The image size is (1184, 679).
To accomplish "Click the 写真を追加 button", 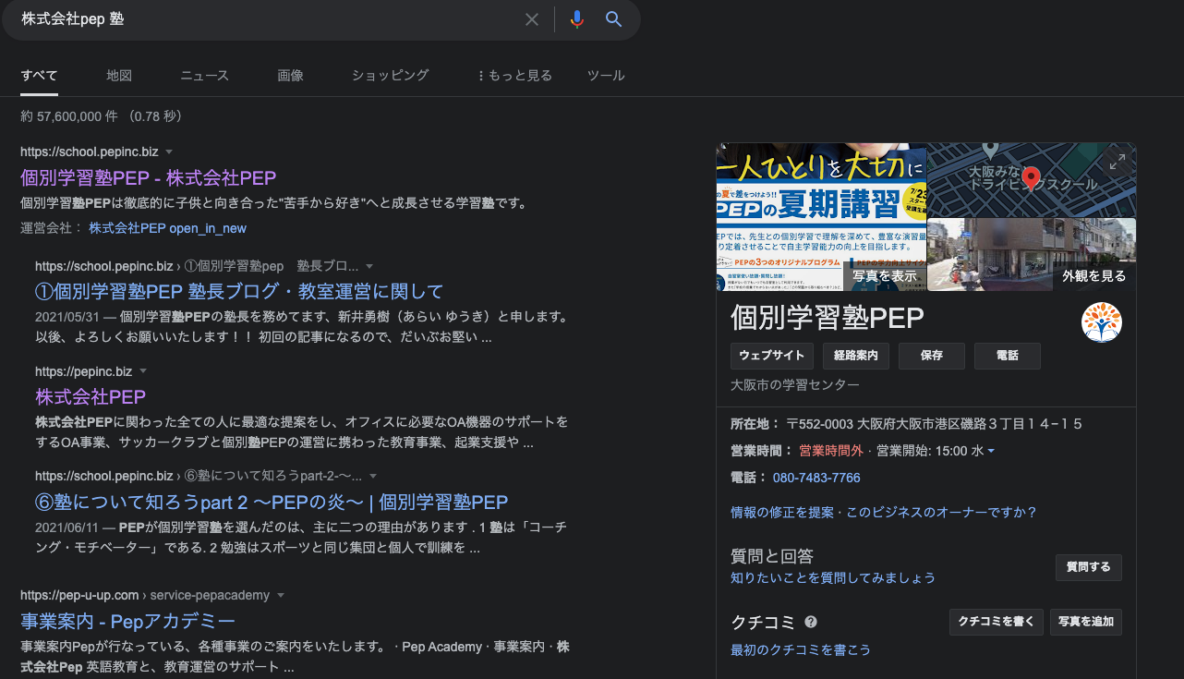I will 1086,622.
